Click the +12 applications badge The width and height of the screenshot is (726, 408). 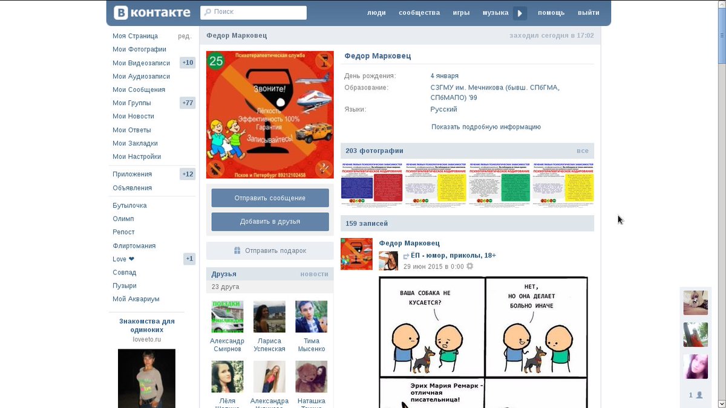pyautogui.click(x=188, y=174)
